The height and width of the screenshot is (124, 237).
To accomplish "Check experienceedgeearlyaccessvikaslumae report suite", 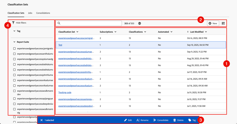I will pyautogui.click(x=14, y=80).
